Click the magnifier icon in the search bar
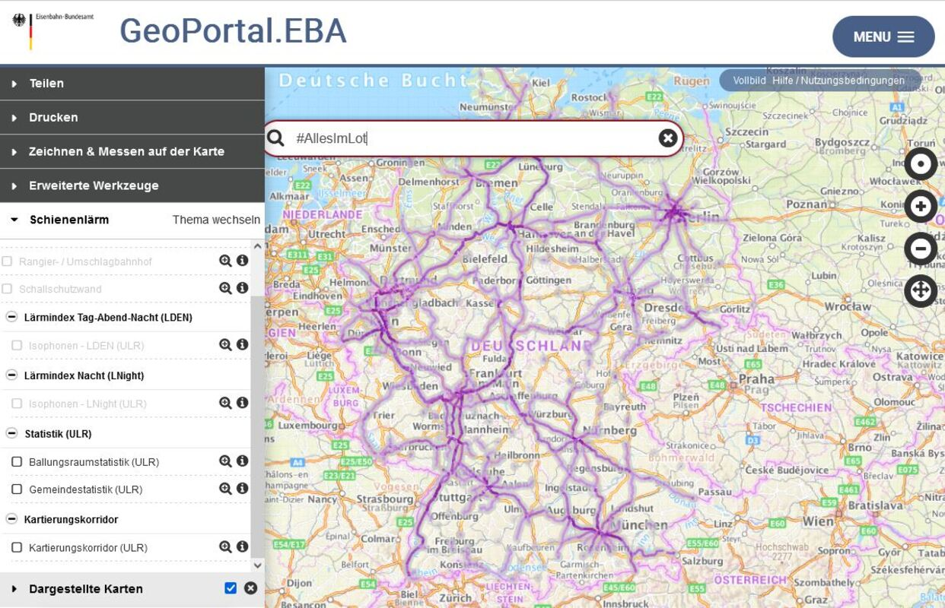This screenshot has width=945, height=608. click(x=276, y=138)
